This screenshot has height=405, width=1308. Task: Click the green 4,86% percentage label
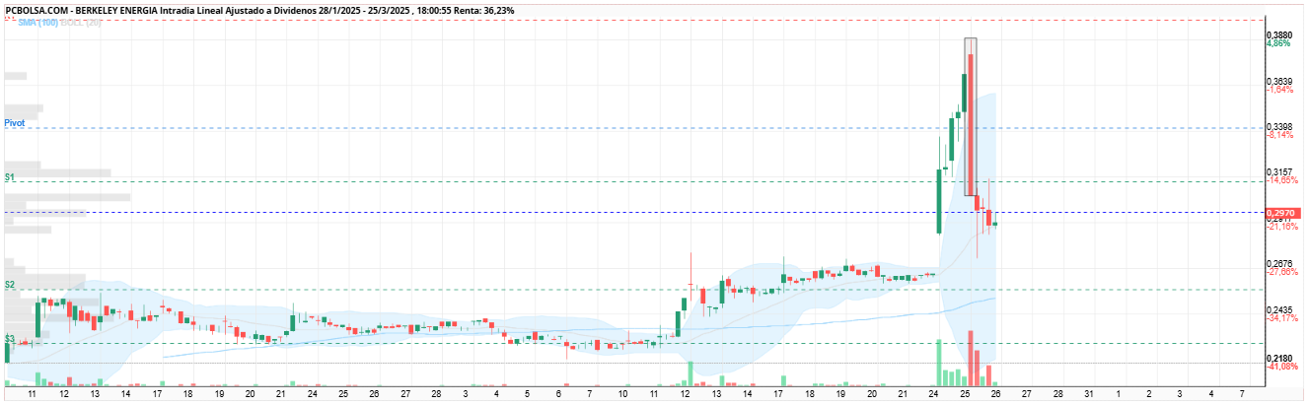point(1278,43)
